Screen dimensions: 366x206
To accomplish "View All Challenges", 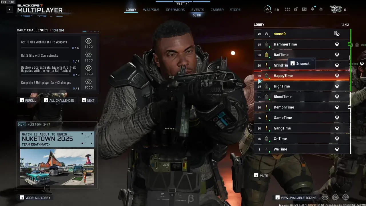I will point(59,100).
